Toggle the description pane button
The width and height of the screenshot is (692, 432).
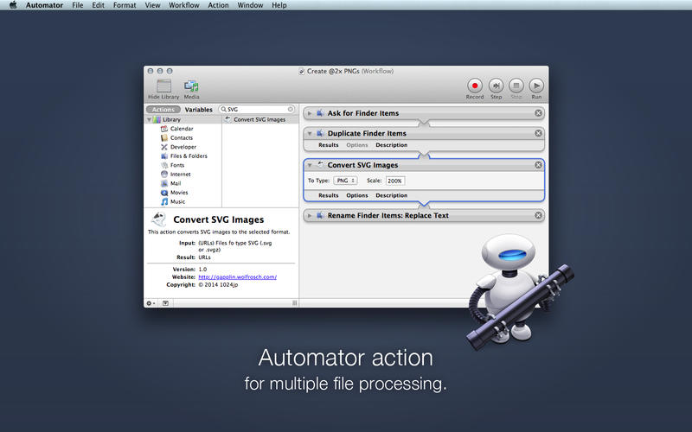(x=165, y=303)
